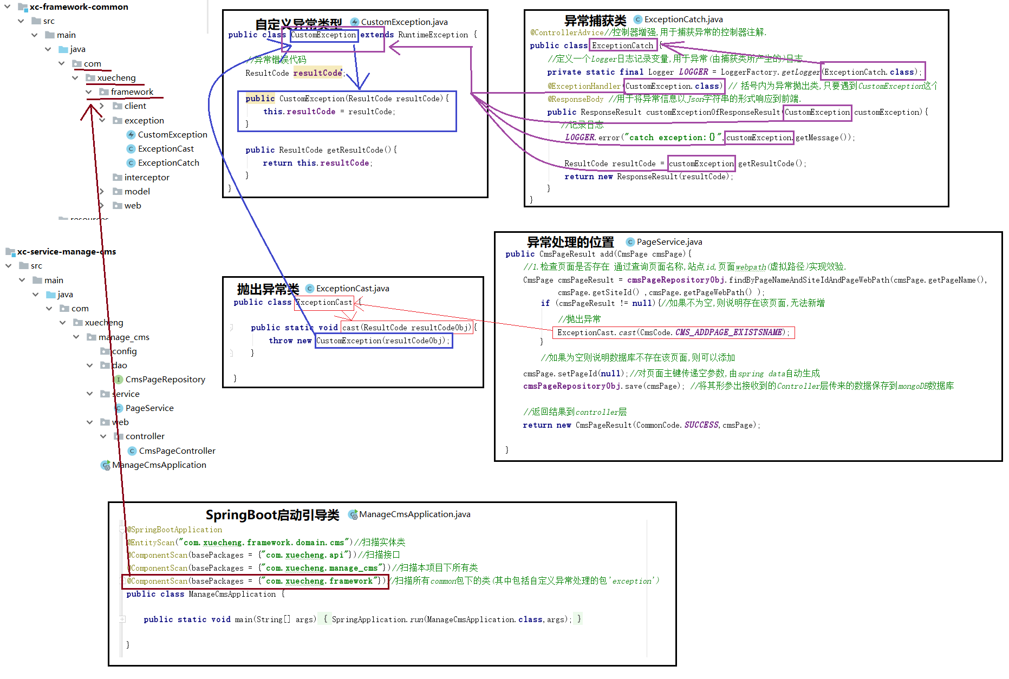1009x679 pixels.
Task: Select the ExceptionCatch tree item
Action: [168, 163]
